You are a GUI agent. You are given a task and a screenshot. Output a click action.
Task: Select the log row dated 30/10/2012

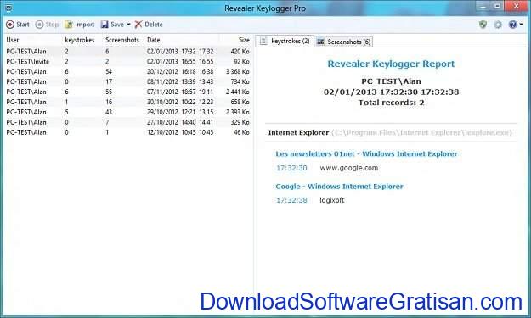coord(127,102)
